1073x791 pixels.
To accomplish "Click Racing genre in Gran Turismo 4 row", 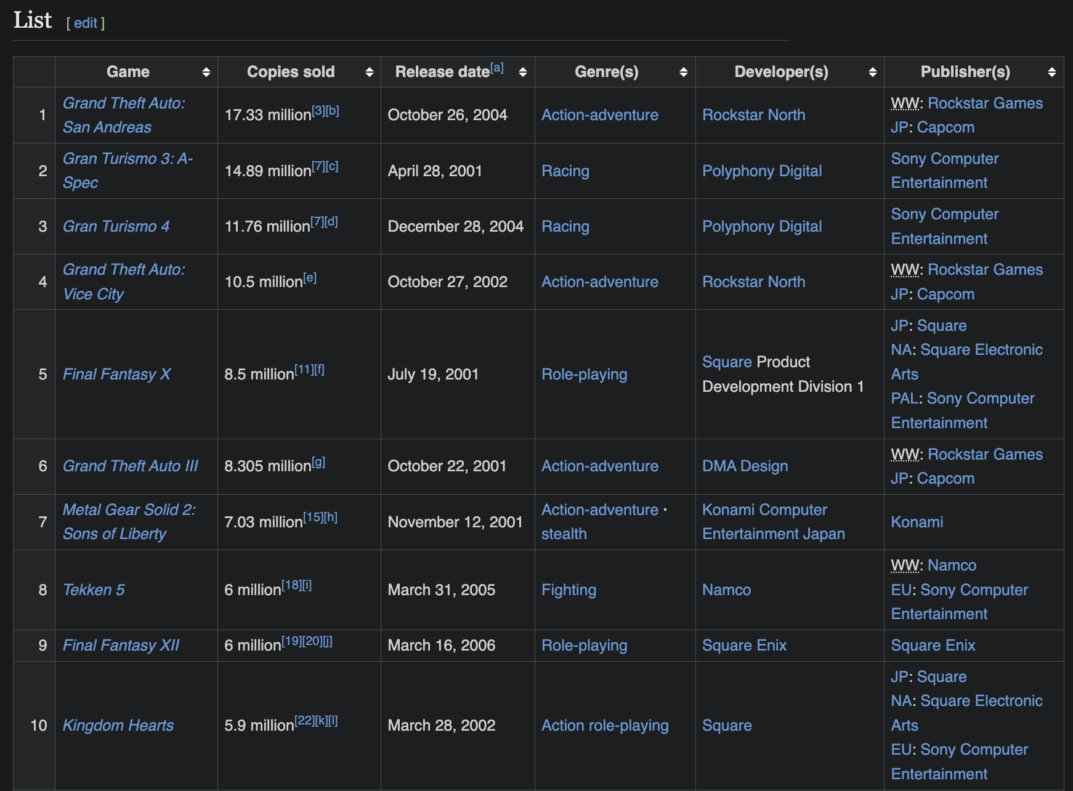I will pyautogui.click(x=565, y=226).
